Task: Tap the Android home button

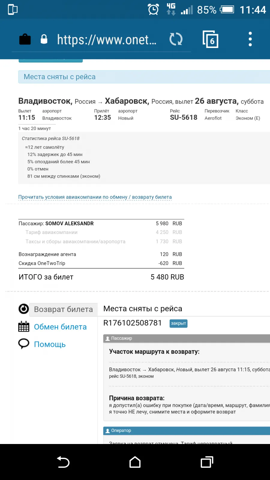Action: (135, 462)
